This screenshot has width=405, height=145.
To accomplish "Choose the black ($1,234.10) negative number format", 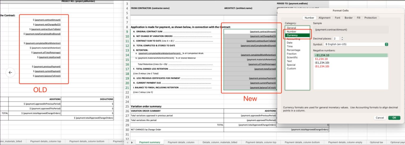I will [350, 63].
